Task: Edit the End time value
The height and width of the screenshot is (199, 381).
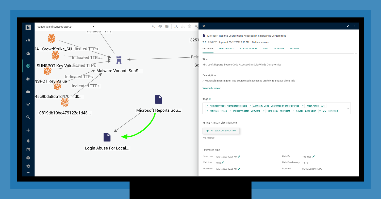Action: tap(223, 163)
